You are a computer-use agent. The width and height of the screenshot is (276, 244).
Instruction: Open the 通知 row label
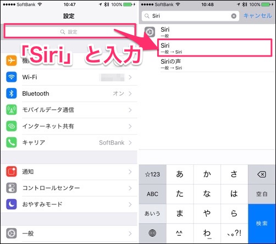(x=28, y=171)
